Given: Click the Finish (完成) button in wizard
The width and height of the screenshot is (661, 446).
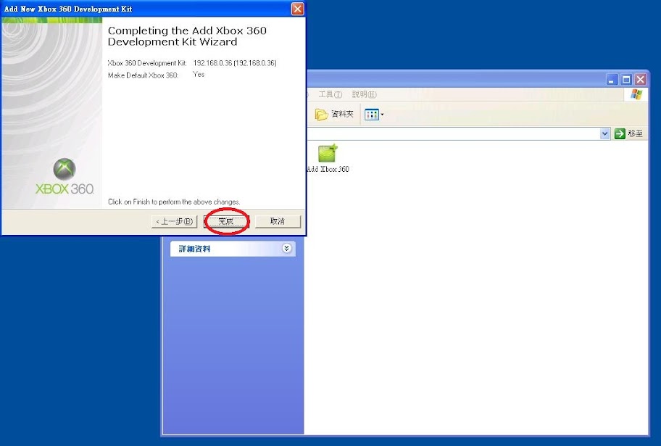Looking at the screenshot, I should click(x=226, y=221).
